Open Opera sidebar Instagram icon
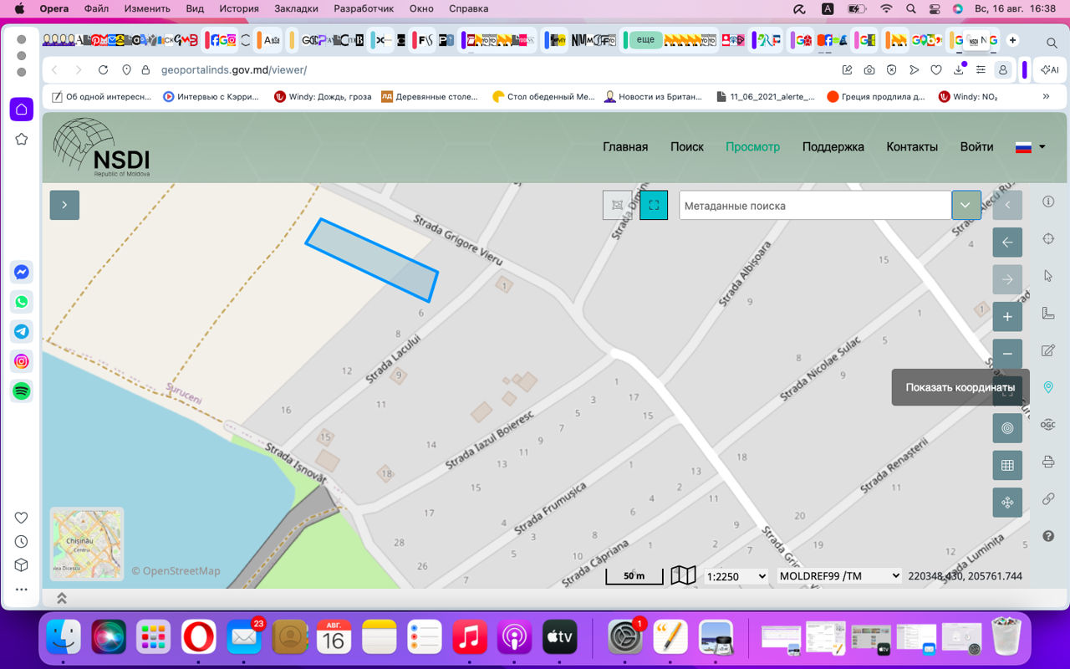Image resolution: width=1070 pixels, height=669 pixels. [22, 361]
